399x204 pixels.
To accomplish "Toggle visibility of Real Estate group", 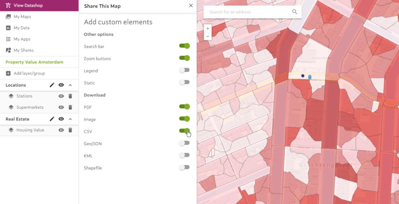I will point(61,119).
